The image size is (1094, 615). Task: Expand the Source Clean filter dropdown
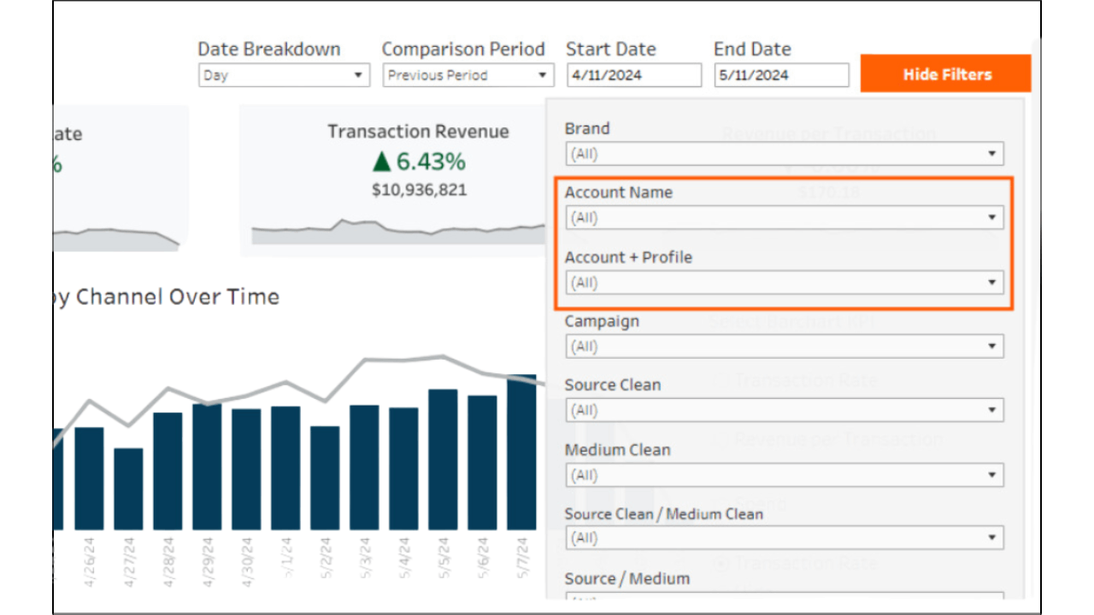click(784, 411)
